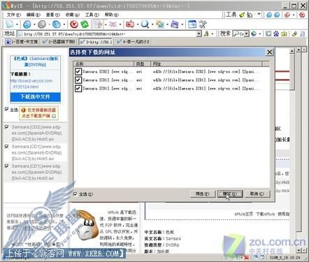Click the 取消 Cancel button in dialog
309x262 pixels.
(257, 194)
